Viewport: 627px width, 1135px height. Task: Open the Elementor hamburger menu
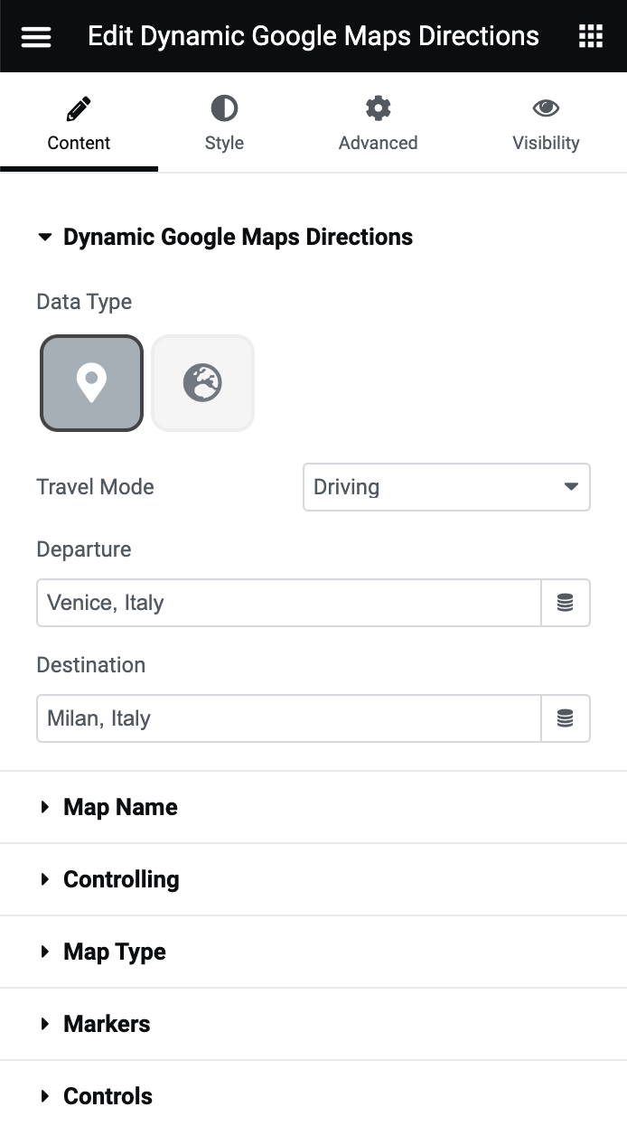point(35,36)
